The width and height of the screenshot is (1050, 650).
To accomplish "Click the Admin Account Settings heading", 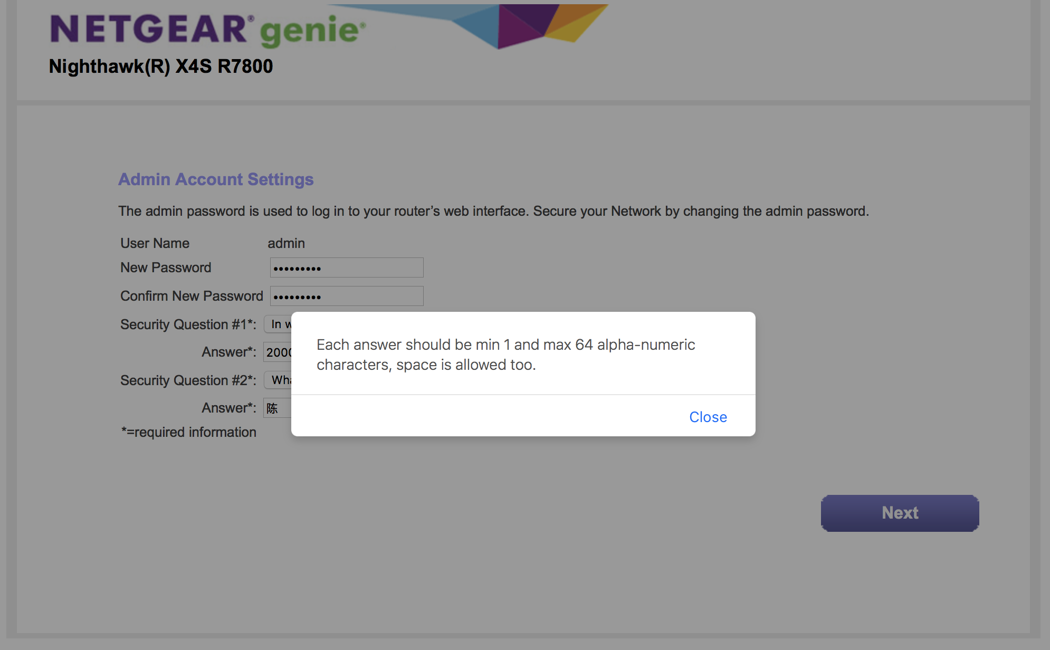I will point(216,179).
